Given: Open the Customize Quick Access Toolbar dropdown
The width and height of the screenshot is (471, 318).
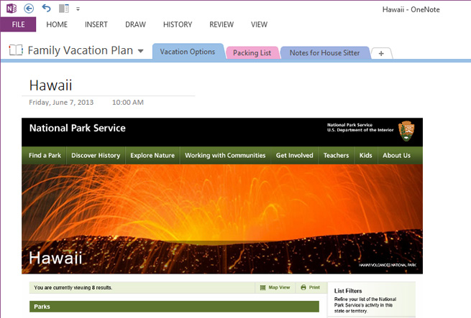Looking at the screenshot, I should pos(78,9).
